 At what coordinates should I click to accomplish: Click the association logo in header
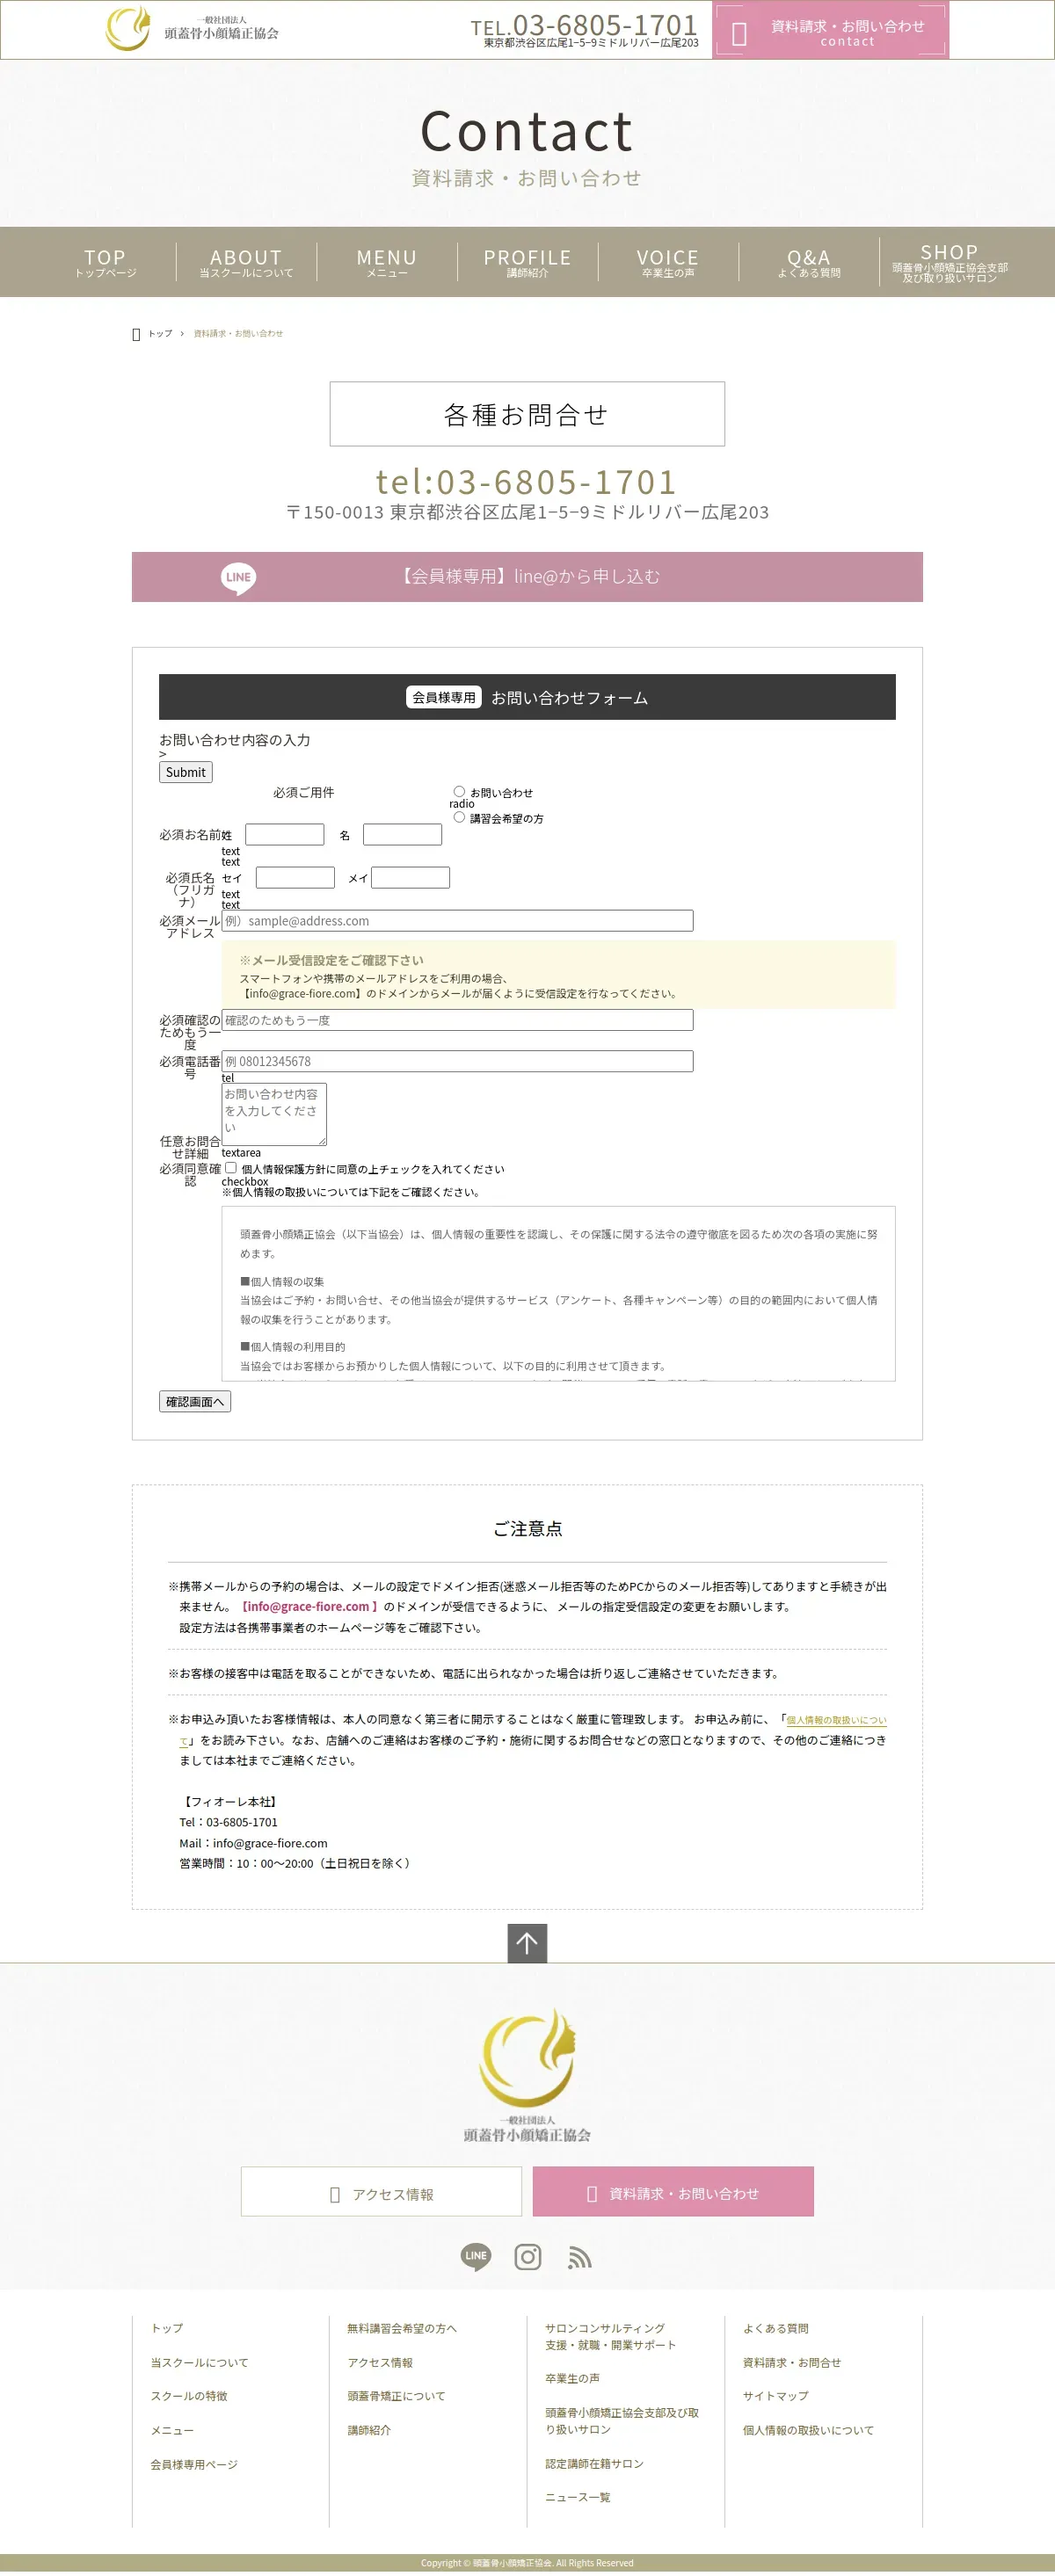pos(193,28)
